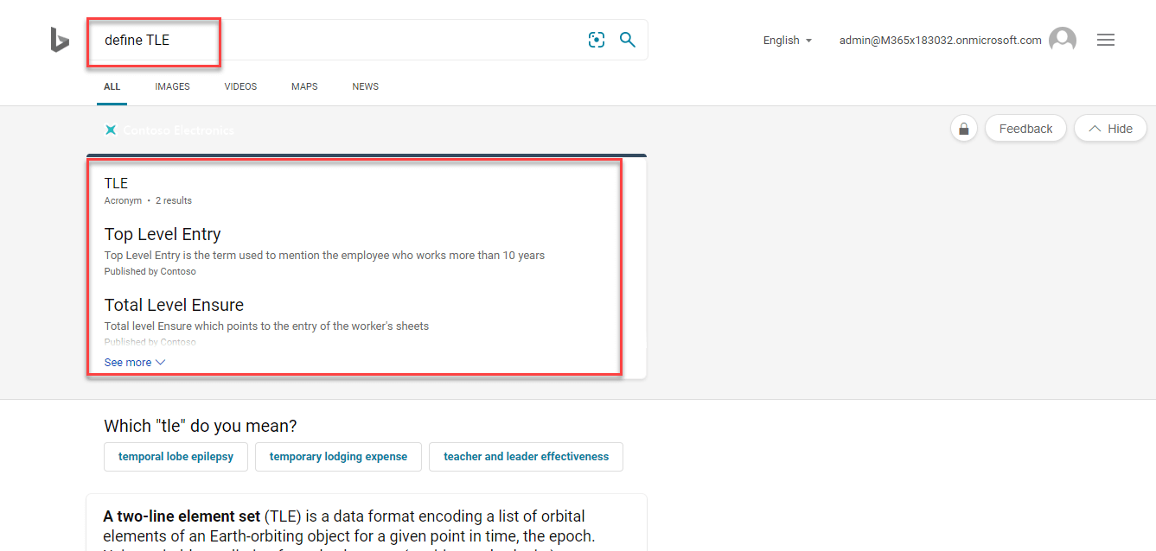Click the Feedback button
1156x551 pixels.
pos(1025,129)
